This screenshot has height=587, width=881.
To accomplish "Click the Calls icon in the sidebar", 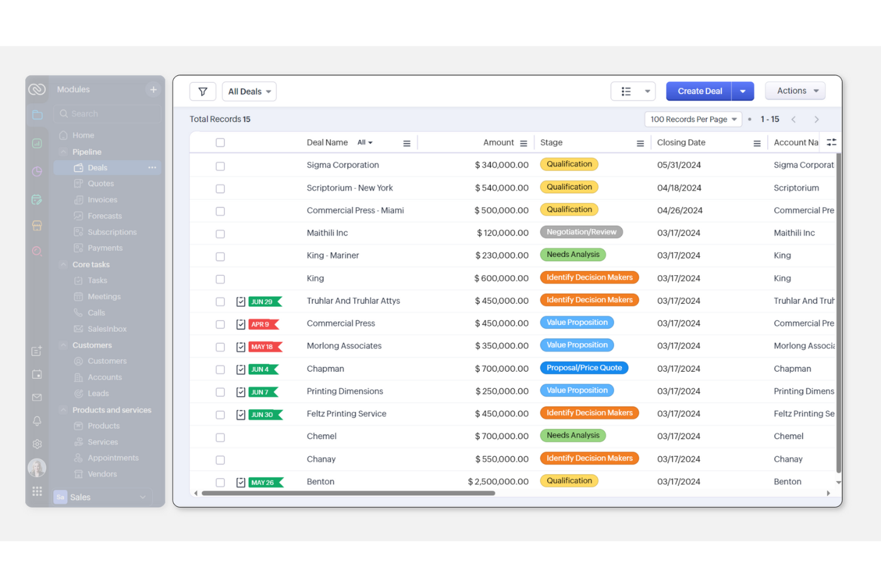I will (x=78, y=312).
